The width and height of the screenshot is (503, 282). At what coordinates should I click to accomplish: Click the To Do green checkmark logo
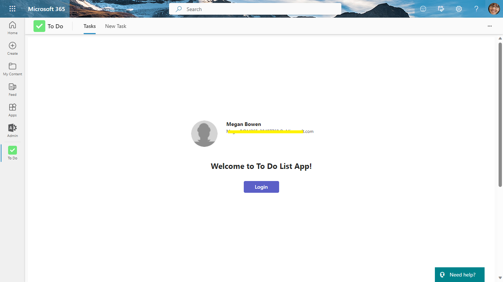(x=39, y=26)
